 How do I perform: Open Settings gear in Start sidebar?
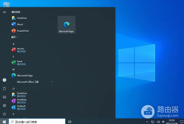coord(4,106)
